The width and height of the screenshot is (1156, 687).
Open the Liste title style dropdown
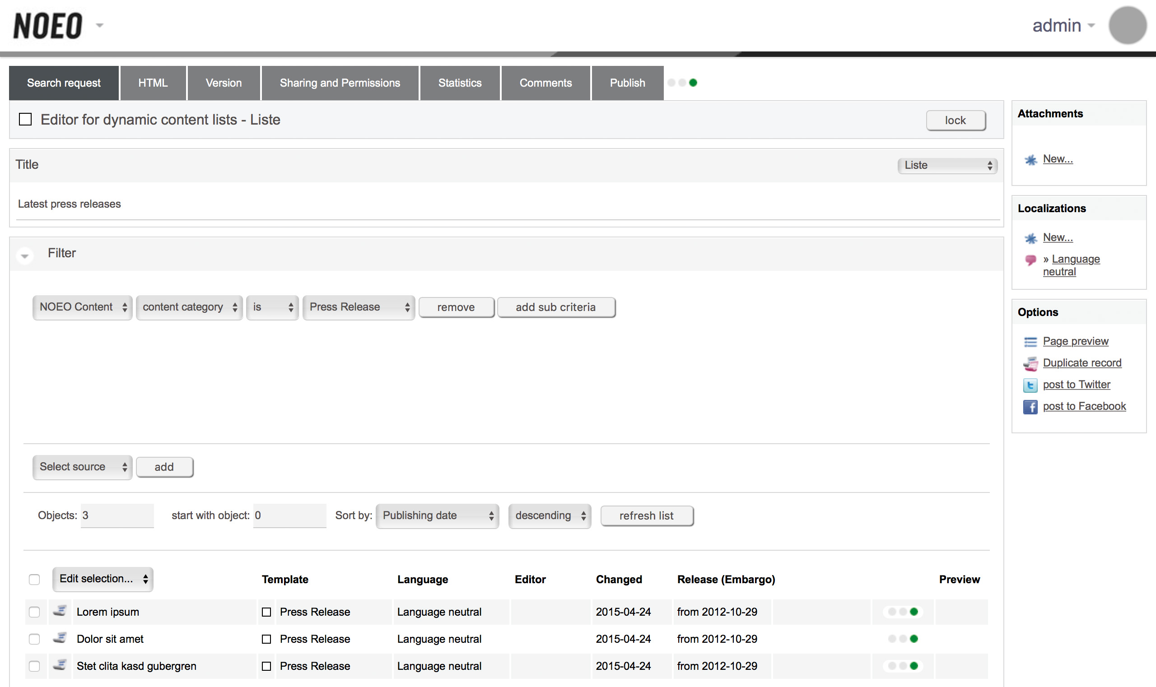947,165
